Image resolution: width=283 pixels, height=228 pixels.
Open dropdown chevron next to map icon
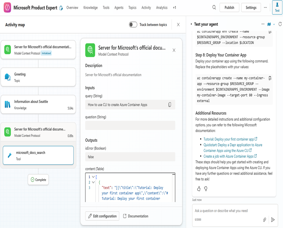tap(274, 24)
